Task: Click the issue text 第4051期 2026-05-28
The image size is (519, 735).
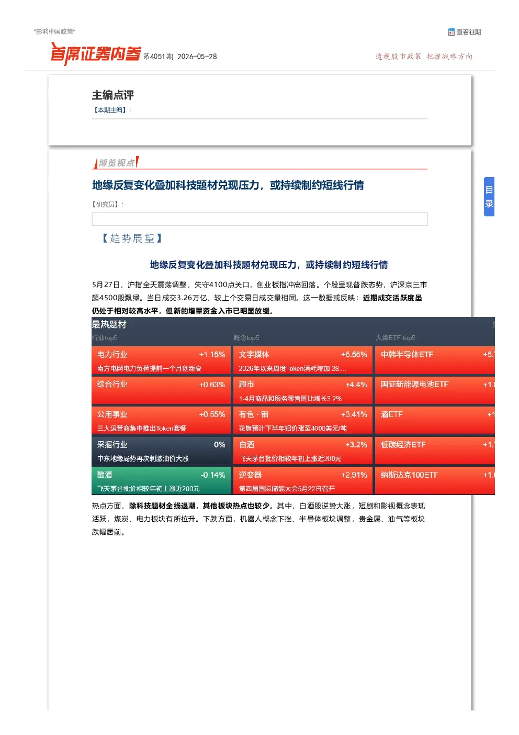Action: coord(180,57)
